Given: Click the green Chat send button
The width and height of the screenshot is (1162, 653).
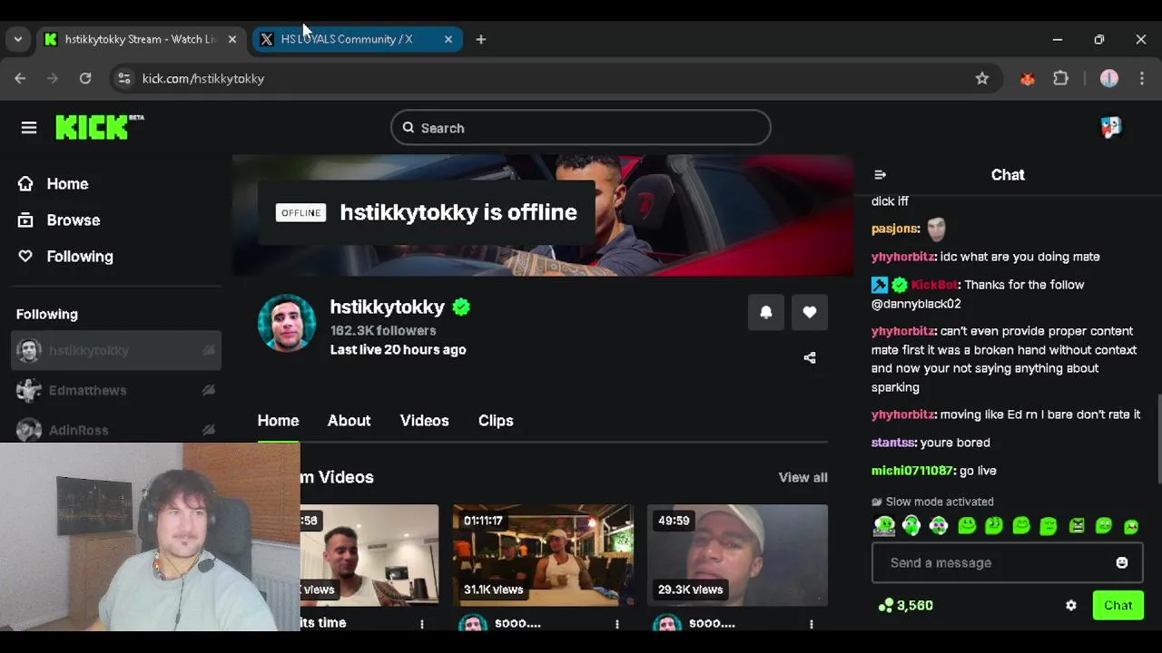Looking at the screenshot, I should pyautogui.click(x=1118, y=606).
